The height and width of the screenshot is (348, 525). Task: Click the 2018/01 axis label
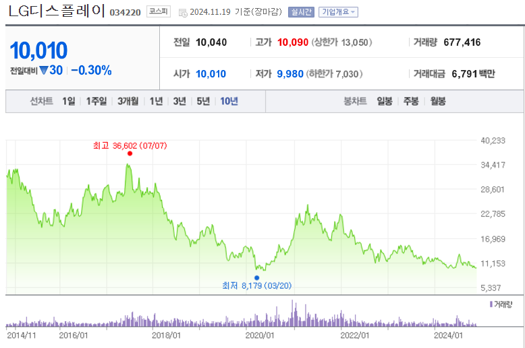coord(167,335)
